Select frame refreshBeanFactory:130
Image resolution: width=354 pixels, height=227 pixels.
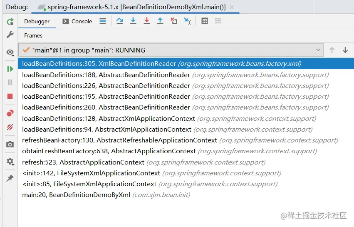point(186,140)
